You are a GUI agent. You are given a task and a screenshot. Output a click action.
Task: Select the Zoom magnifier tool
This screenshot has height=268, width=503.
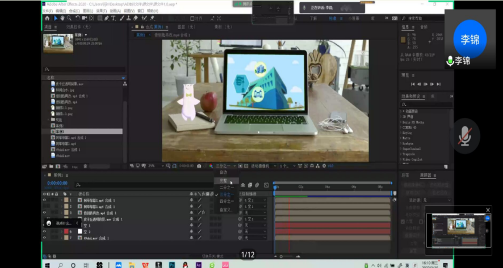click(69, 18)
